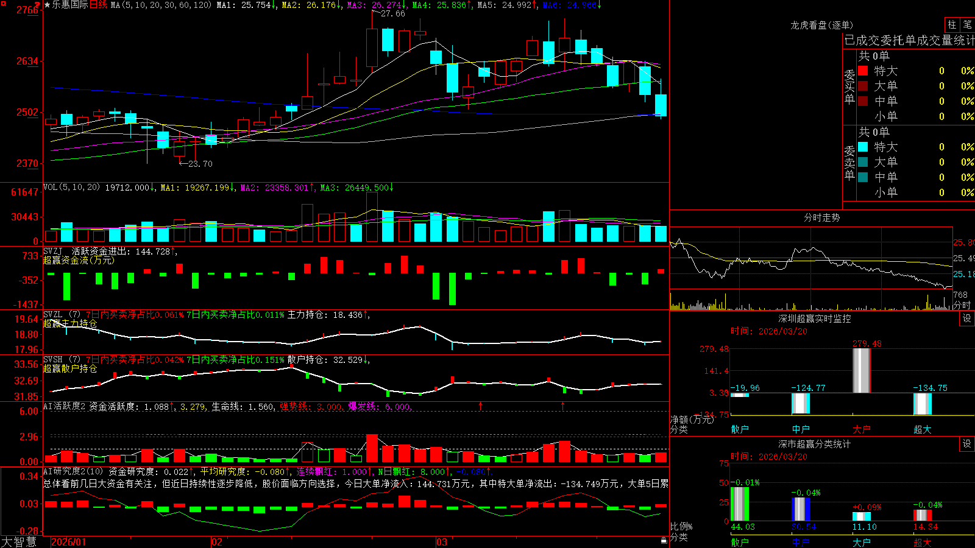
Task: Click the lock icon at the chart's bottom-right
Action: click(x=664, y=540)
